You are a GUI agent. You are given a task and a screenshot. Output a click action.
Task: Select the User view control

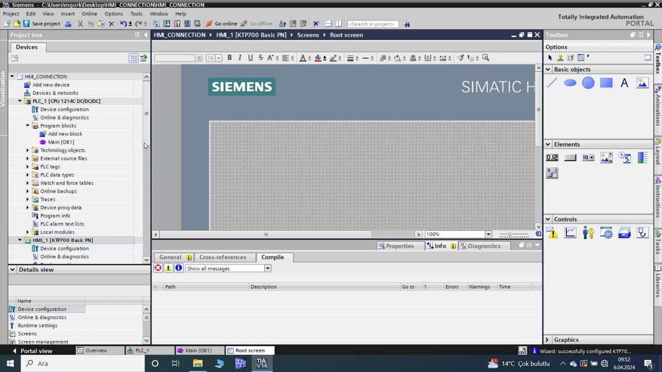[588, 233]
